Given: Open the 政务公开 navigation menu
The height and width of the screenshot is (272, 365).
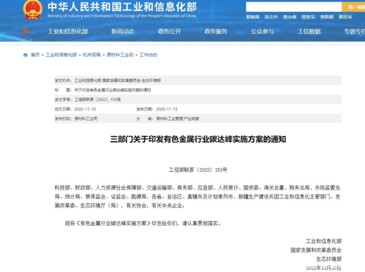Looking at the screenshot, I should click(x=169, y=32).
